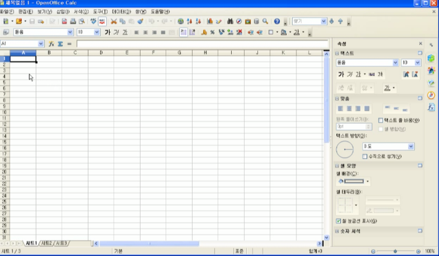Image resolution: width=439 pixels, height=256 pixels.
Task: Open Find & Replace binoculars icon
Action: (230, 21)
